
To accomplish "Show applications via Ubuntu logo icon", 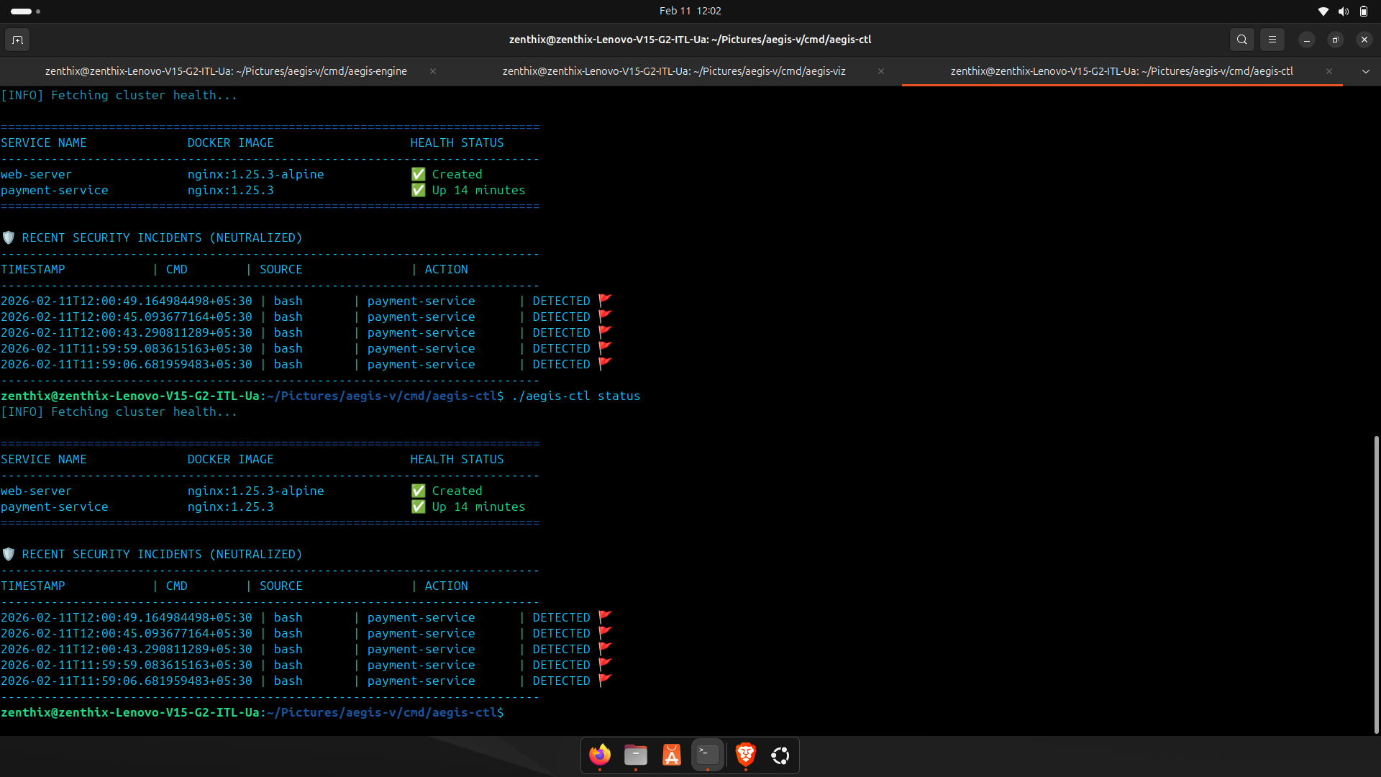I will tap(780, 755).
